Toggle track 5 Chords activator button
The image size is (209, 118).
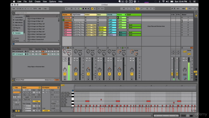[x=109, y=74]
